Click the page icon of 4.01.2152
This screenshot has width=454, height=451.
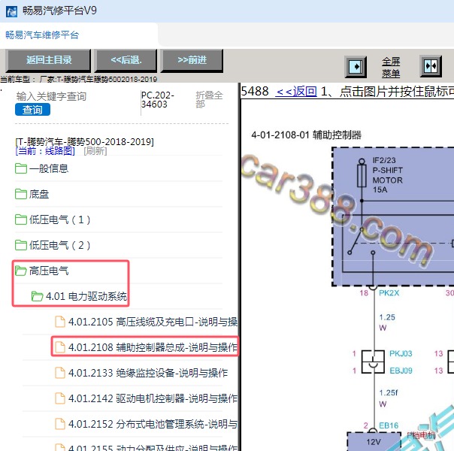[x=60, y=424]
